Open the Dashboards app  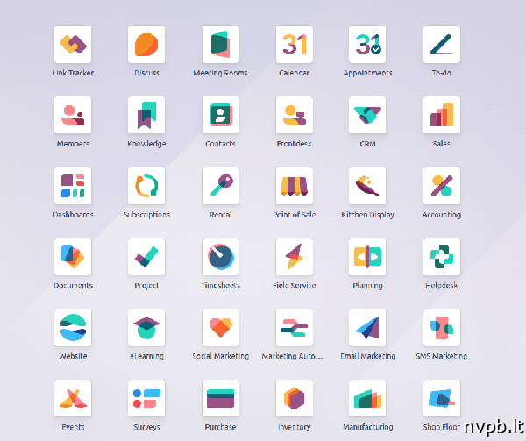click(73, 186)
